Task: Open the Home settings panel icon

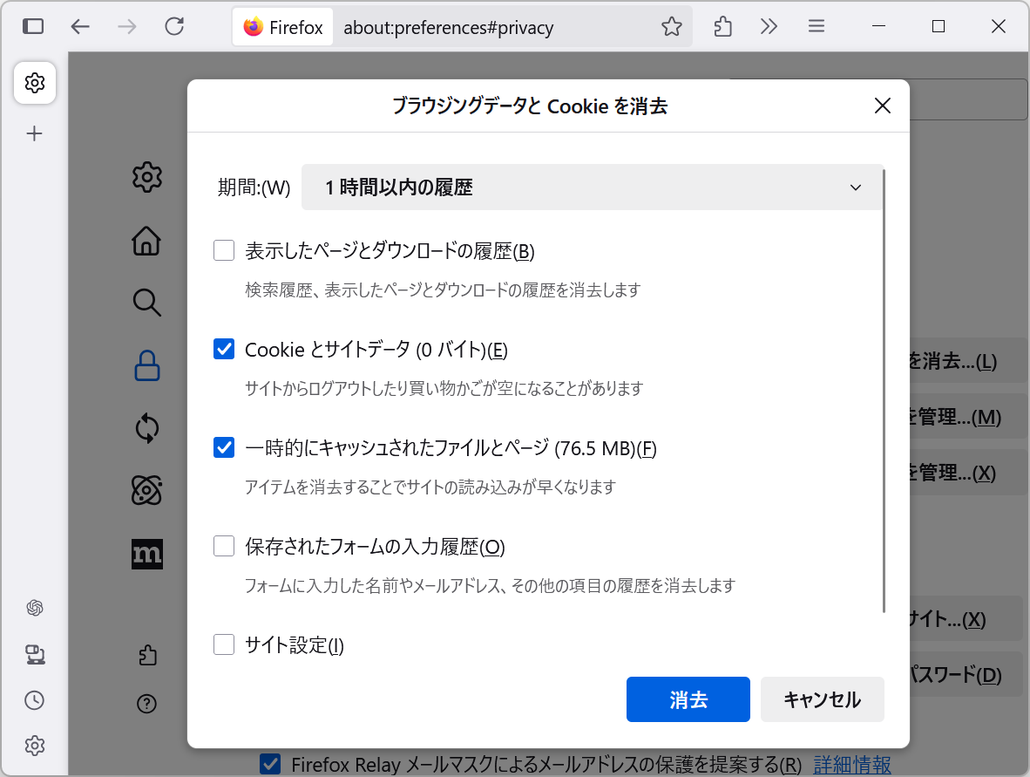Action: (146, 240)
